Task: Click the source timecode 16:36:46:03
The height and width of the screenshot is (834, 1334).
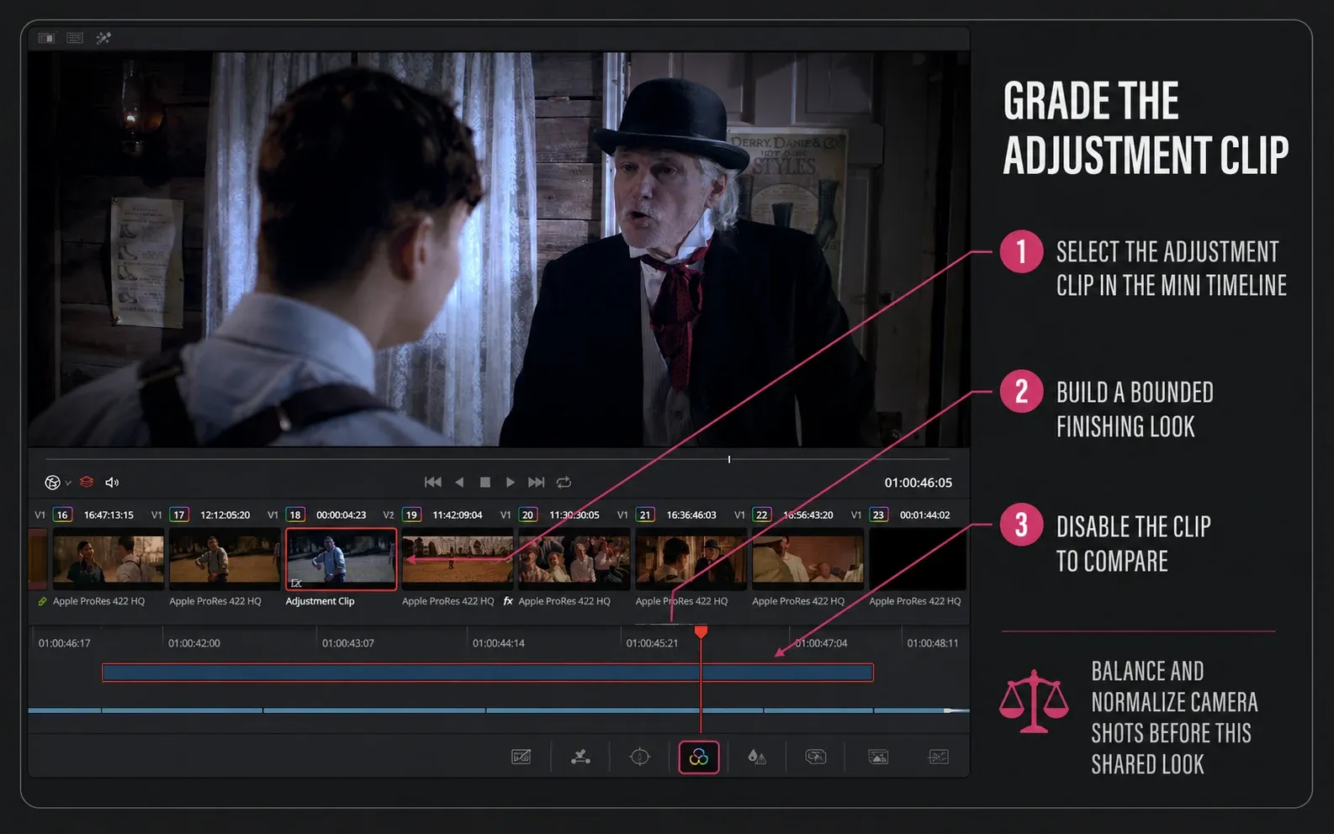Action: click(691, 515)
